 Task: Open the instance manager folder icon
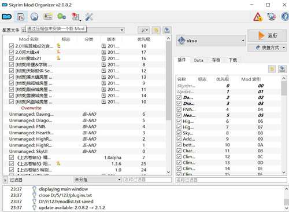coord(7,17)
